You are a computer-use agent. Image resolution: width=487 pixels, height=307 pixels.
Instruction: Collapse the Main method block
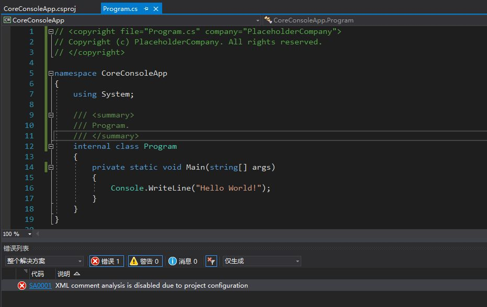click(51, 167)
